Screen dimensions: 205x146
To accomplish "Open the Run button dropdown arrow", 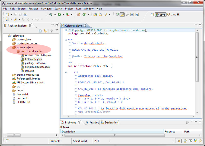I will 63,15.
